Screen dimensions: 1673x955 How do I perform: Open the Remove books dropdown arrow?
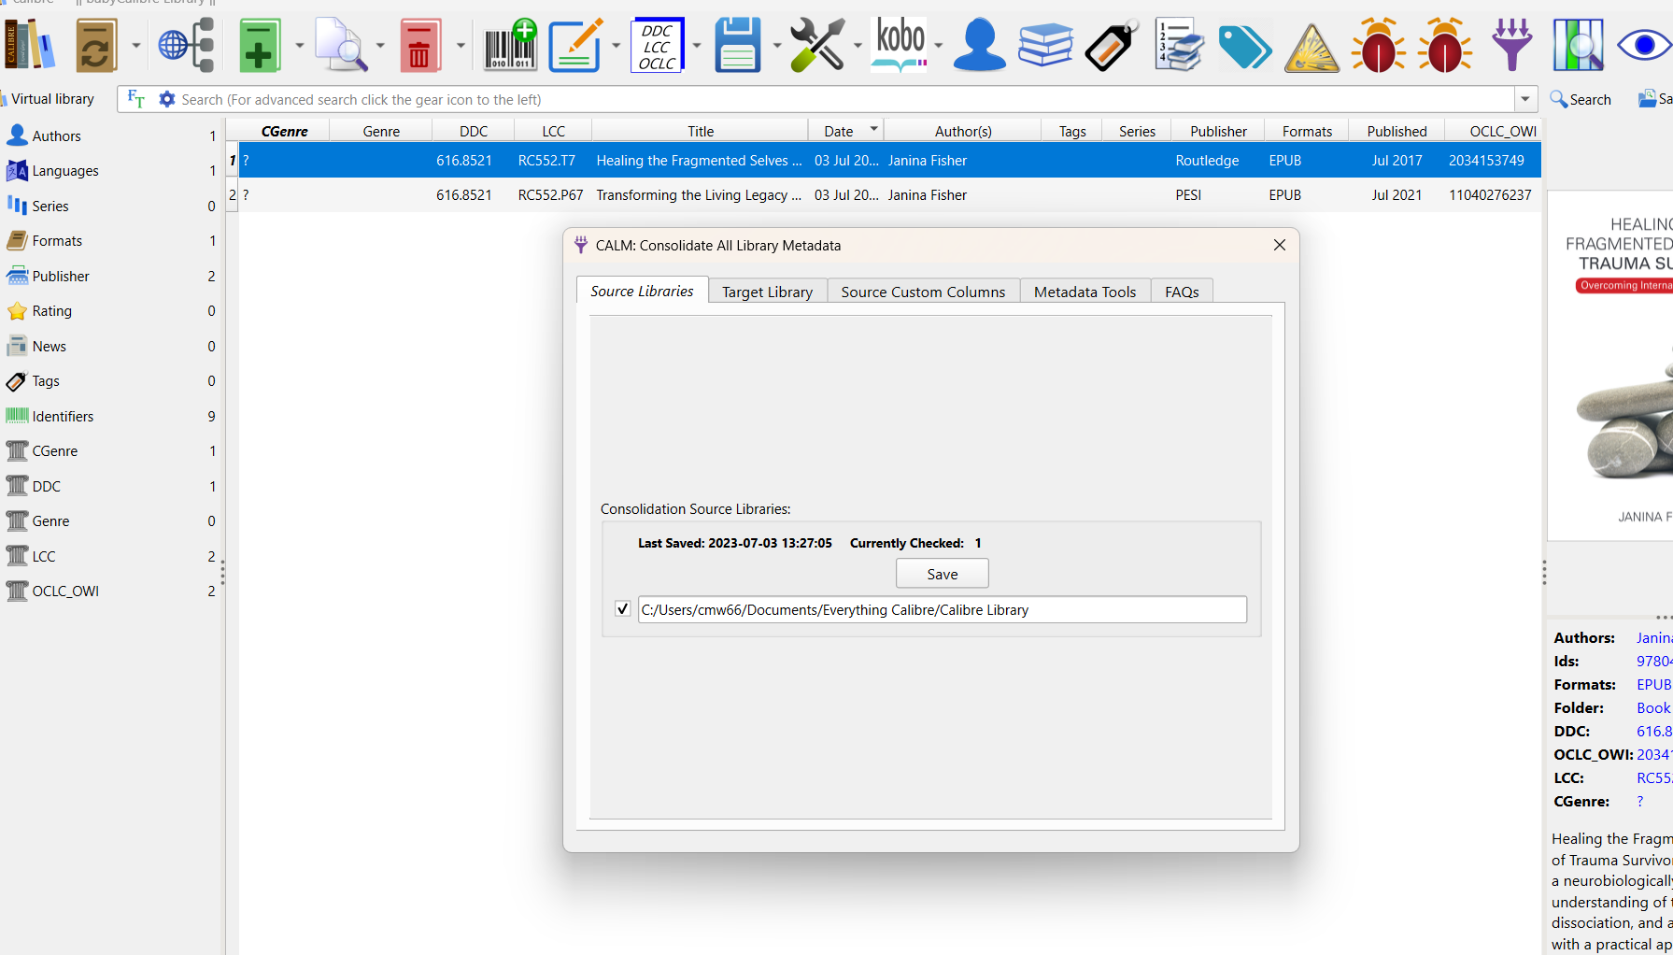461,45
